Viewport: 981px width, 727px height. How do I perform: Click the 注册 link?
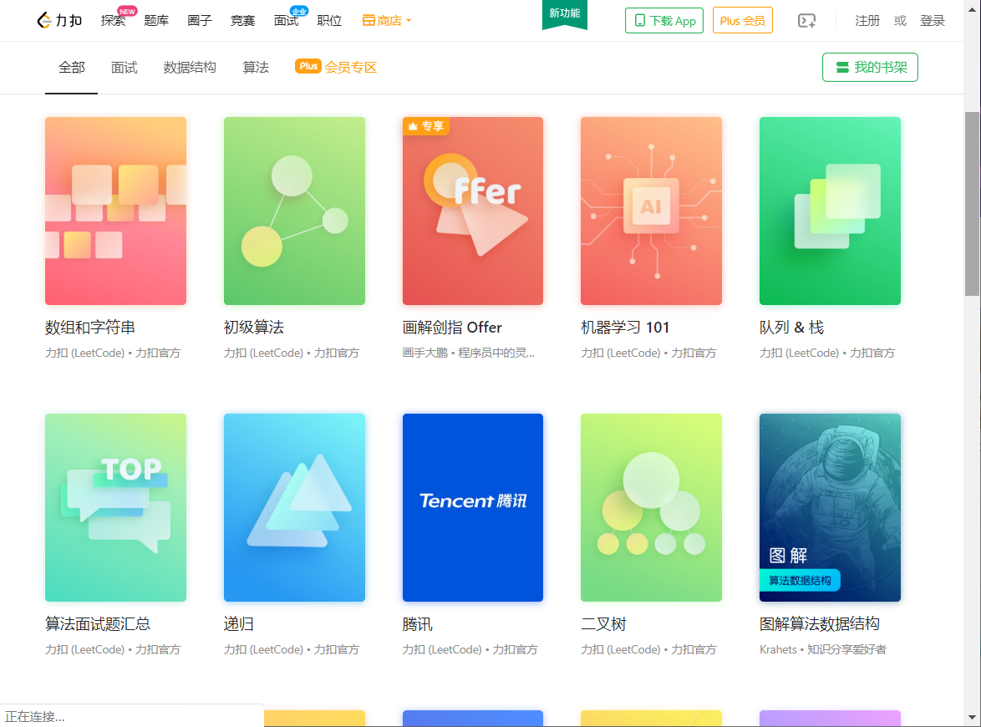(867, 21)
